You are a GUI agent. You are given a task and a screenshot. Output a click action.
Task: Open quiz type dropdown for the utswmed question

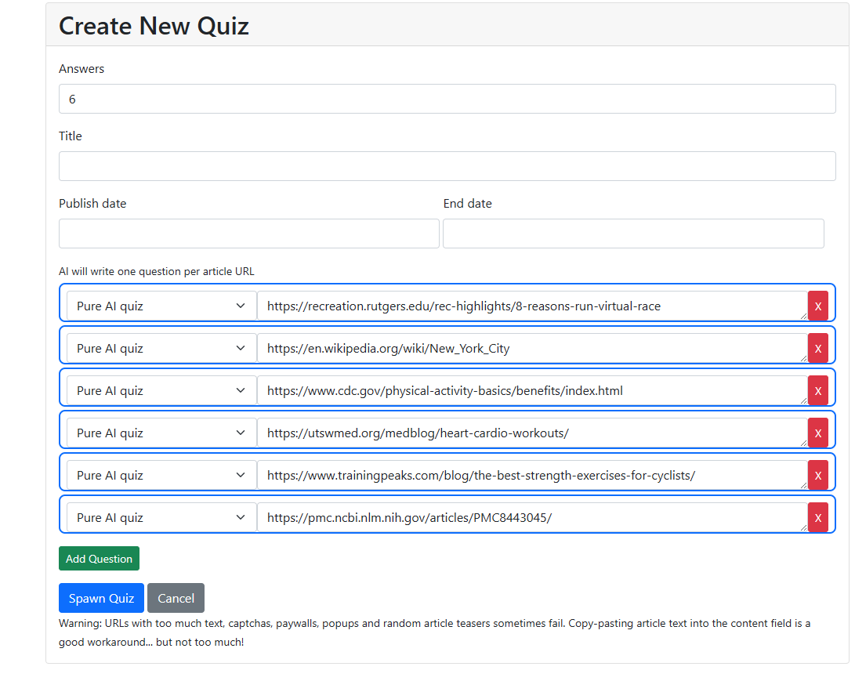tap(160, 433)
